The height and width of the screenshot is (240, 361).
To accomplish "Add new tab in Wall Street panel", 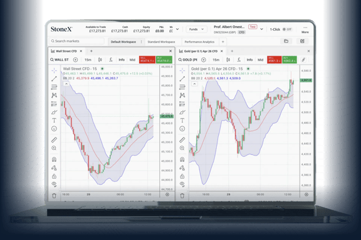I will (x=92, y=51).
